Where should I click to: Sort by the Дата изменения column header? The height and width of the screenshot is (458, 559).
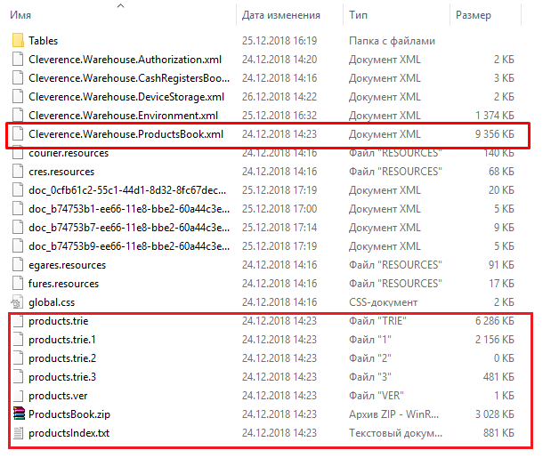[281, 15]
